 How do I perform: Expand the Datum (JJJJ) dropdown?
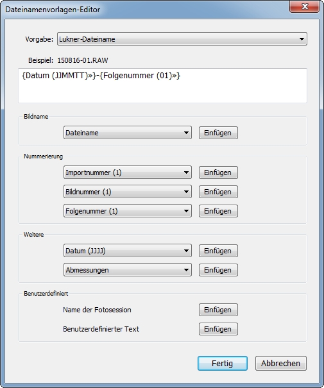tap(128, 251)
